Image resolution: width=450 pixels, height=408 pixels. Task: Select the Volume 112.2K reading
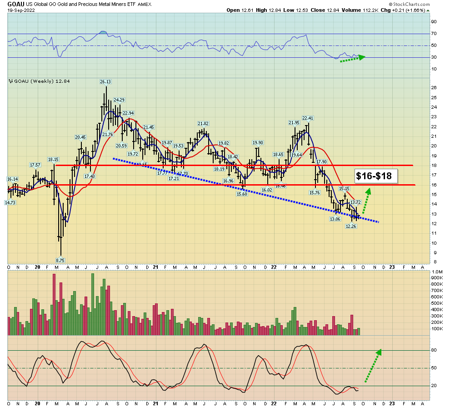(x=360, y=10)
